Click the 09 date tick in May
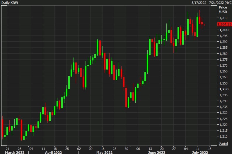 pos(91,148)
